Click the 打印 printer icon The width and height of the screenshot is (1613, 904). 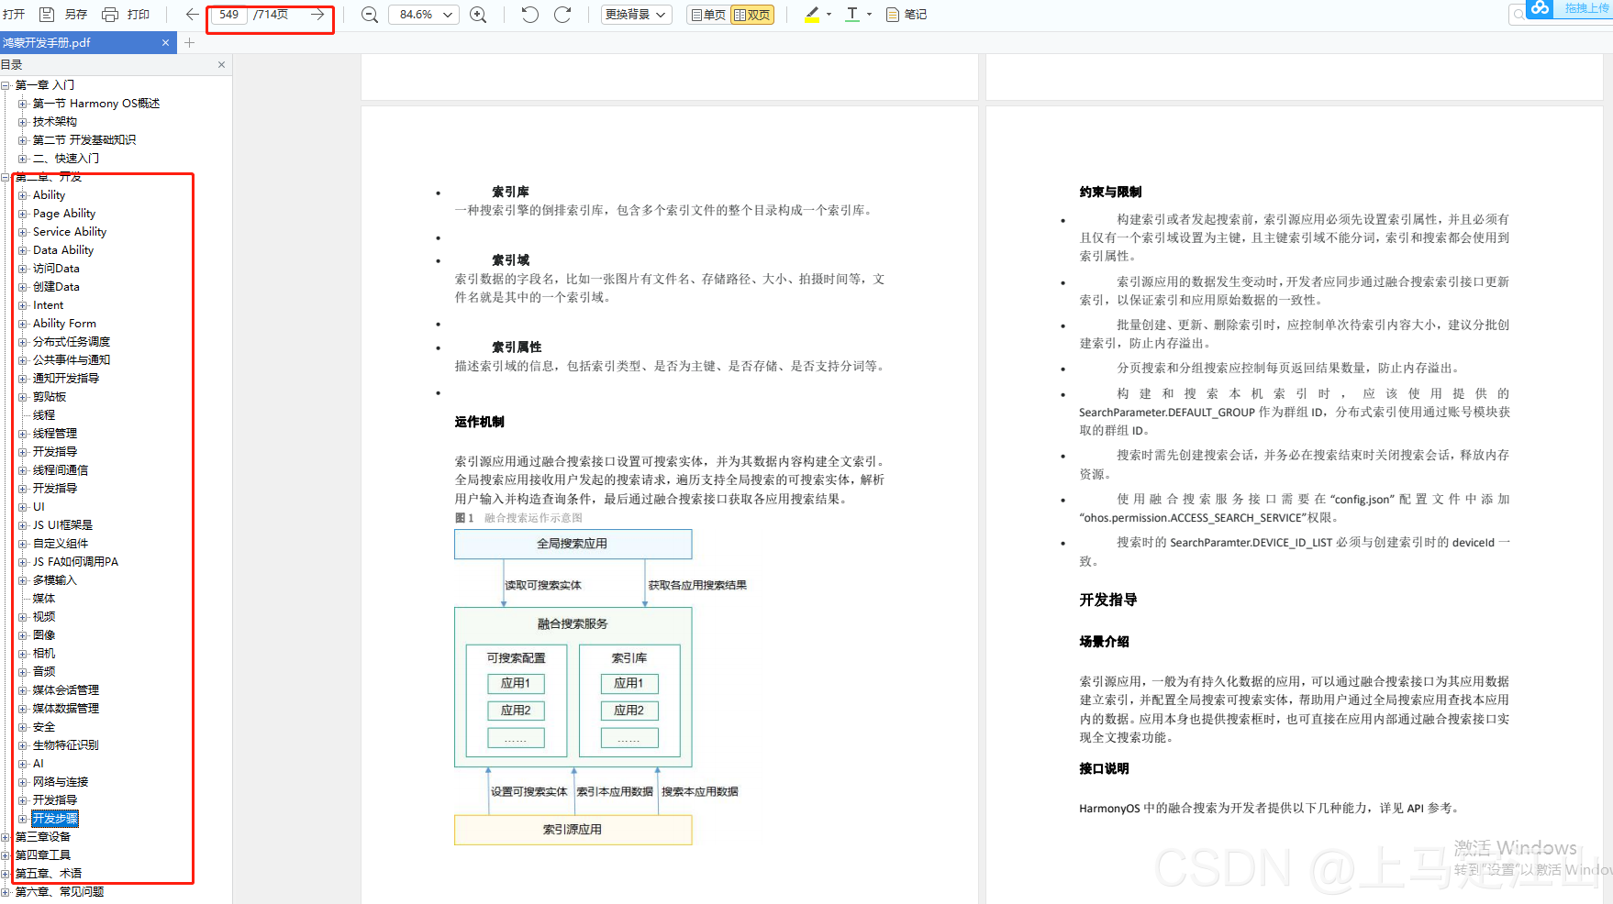pos(110,15)
